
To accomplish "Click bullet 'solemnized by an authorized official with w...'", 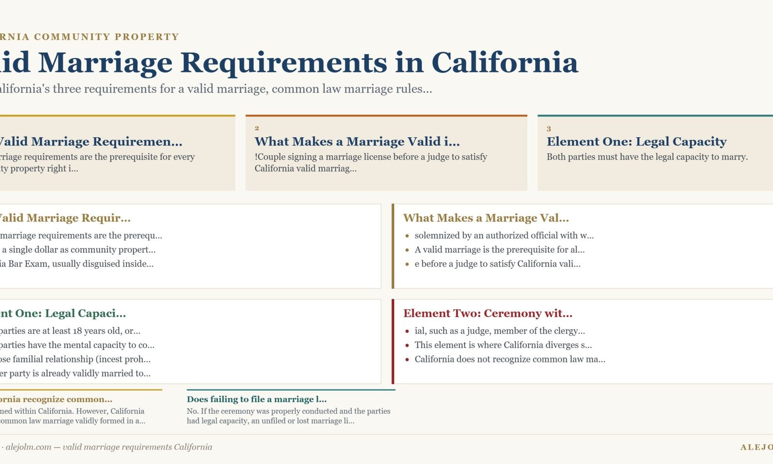I will pyautogui.click(x=504, y=235).
